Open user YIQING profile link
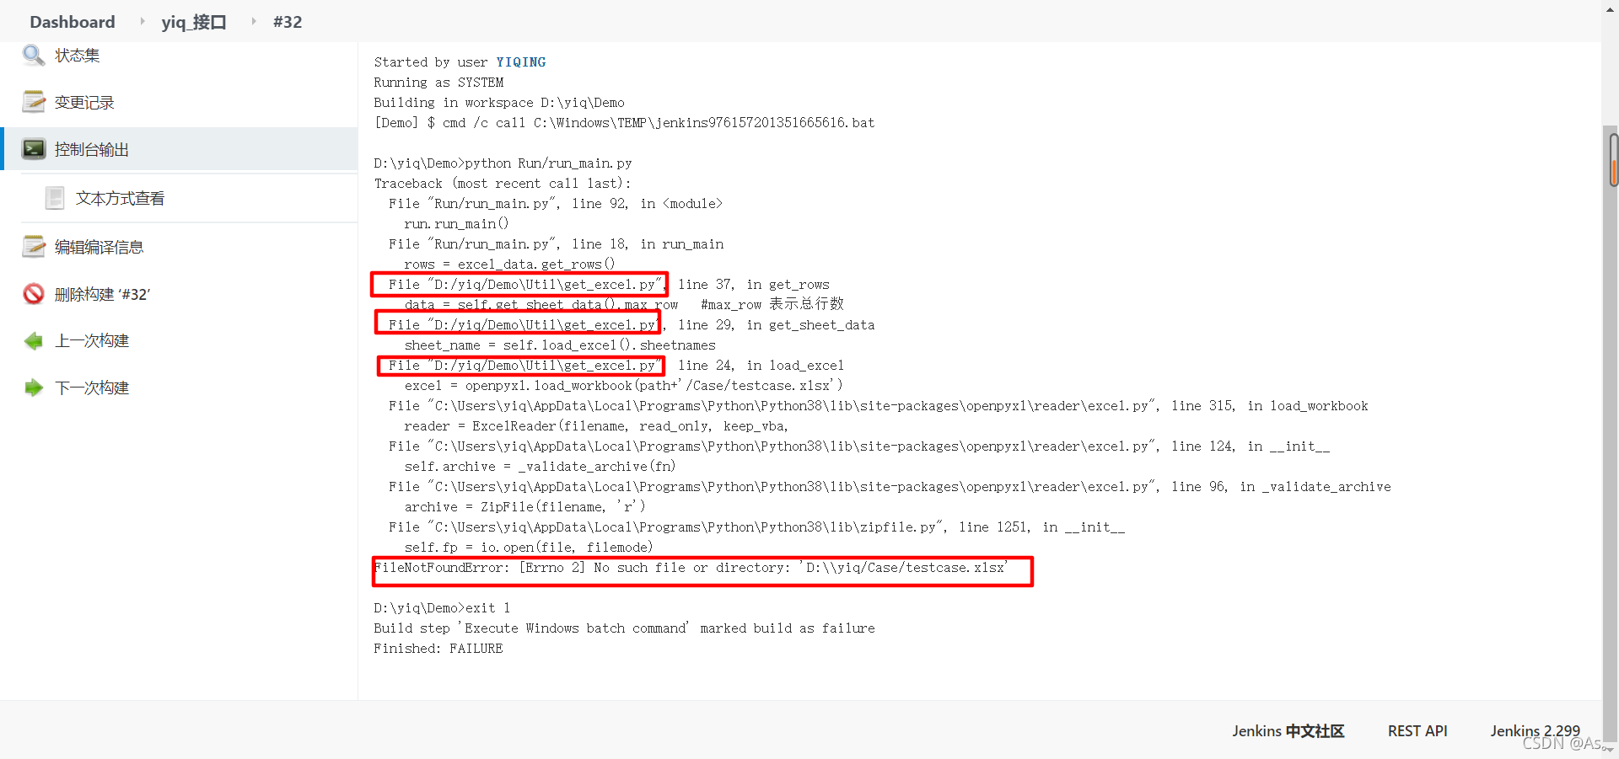The image size is (1619, 759). tap(520, 62)
